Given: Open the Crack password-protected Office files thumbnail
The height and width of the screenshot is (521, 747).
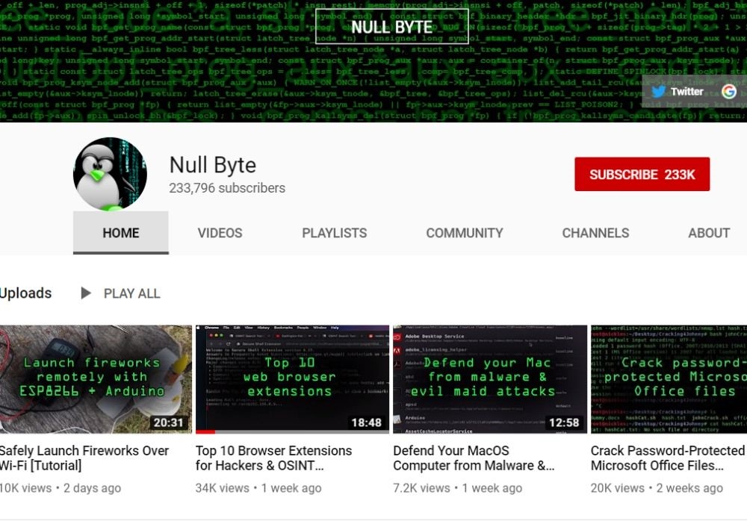Looking at the screenshot, I should click(669, 379).
